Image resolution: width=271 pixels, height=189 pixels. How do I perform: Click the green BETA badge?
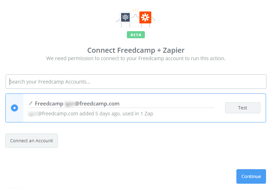pos(136,35)
